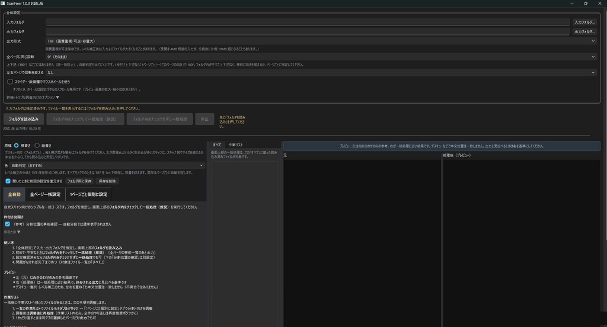The width and height of the screenshot is (607, 327).
Task: Switch to the 全自動 tab
Action: pos(14,194)
